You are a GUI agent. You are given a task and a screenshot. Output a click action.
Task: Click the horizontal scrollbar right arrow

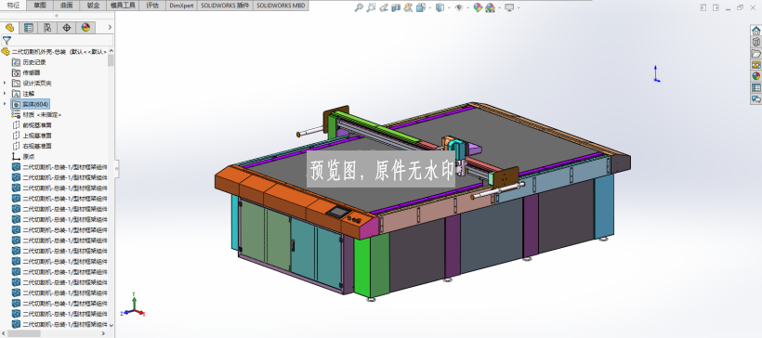tap(103, 333)
